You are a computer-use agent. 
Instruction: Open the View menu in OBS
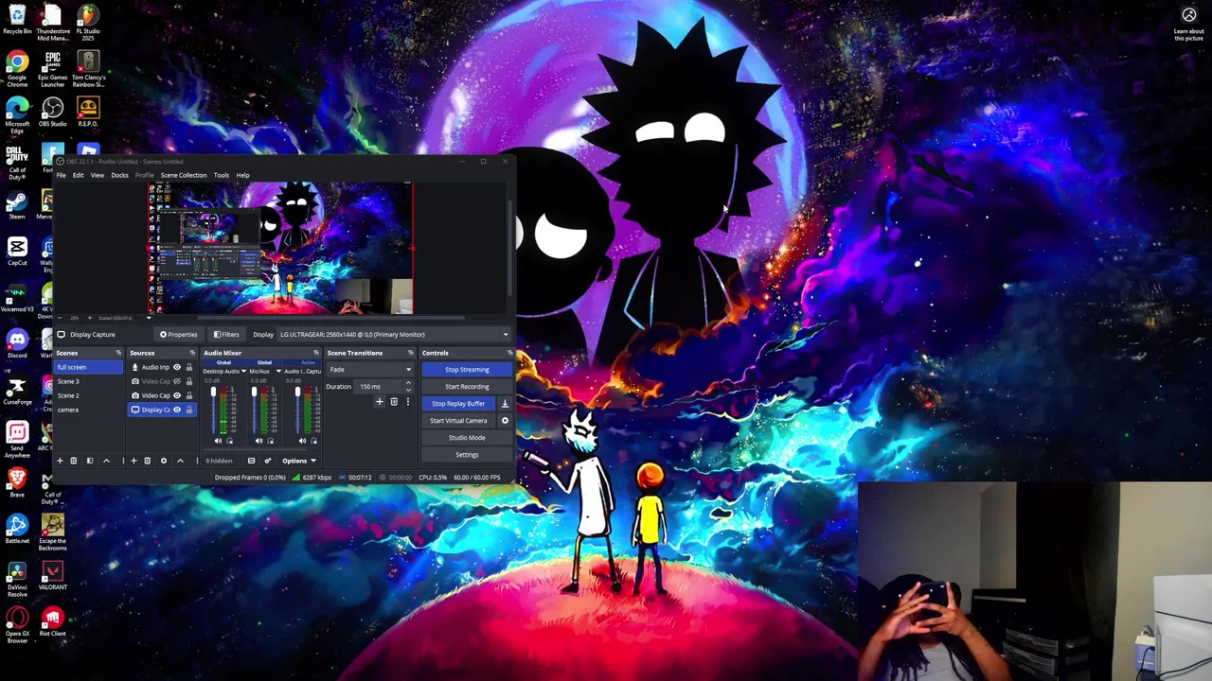coord(98,175)
